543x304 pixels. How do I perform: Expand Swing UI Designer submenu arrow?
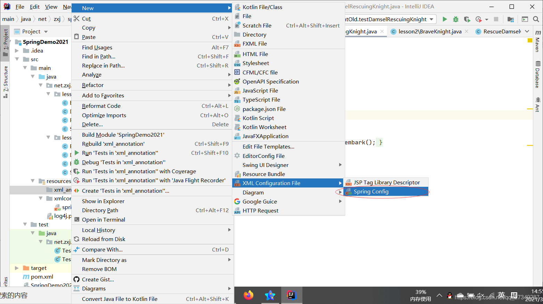(x=340, y=165)
